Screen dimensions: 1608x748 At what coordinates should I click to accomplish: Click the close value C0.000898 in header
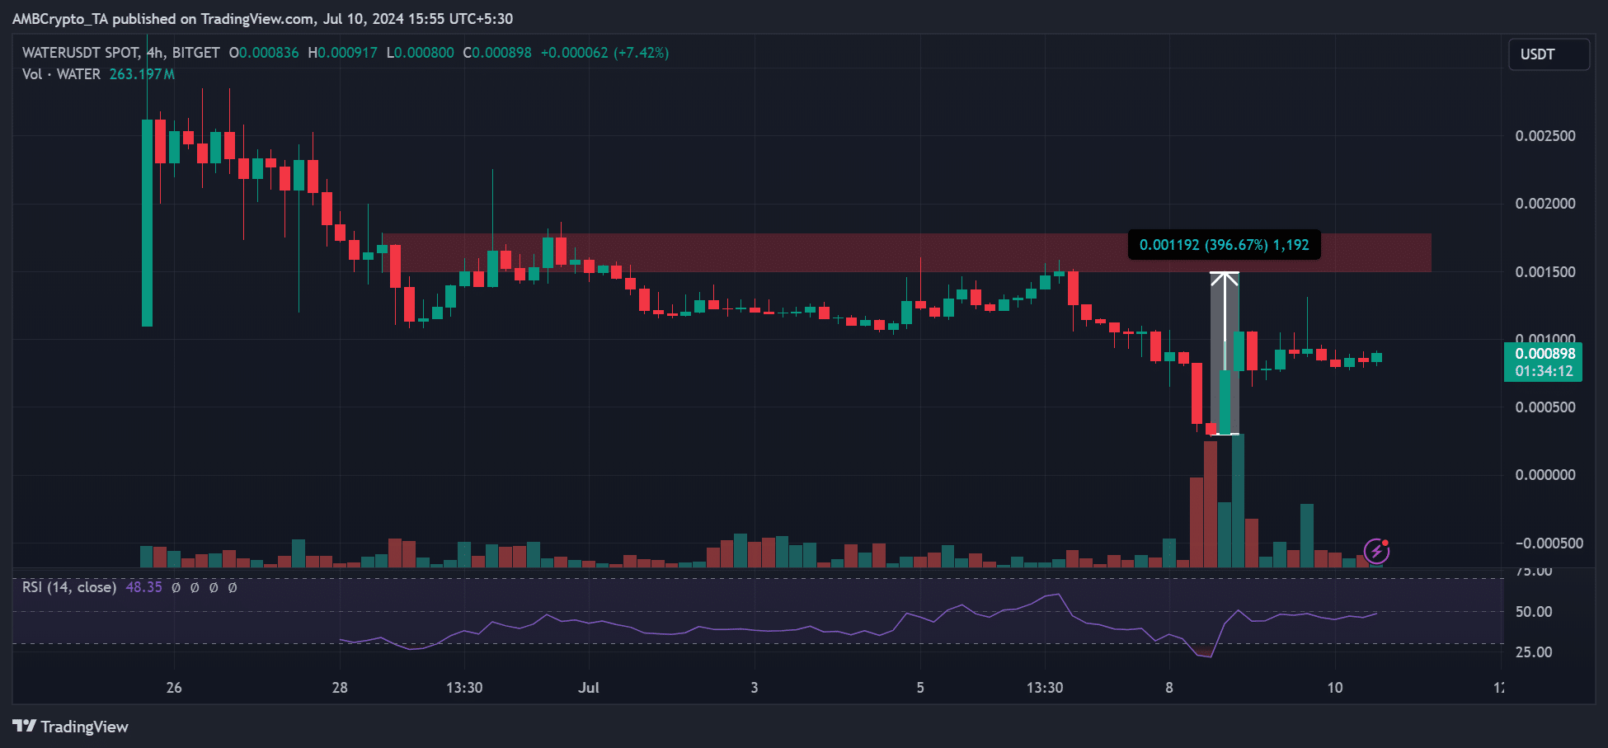pyautogui.click(x=497, y=53)
